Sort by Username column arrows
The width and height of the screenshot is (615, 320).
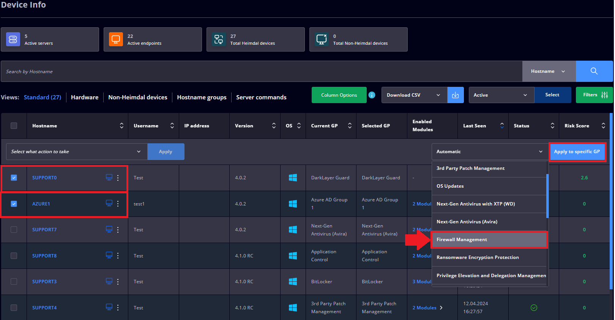(x=172, y=125)
